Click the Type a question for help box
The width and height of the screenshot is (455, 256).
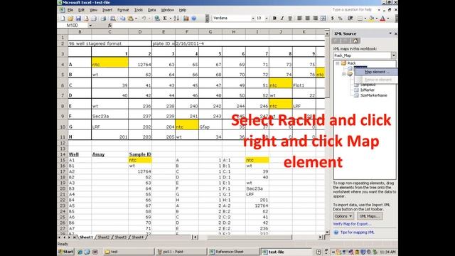pos(352,10)
